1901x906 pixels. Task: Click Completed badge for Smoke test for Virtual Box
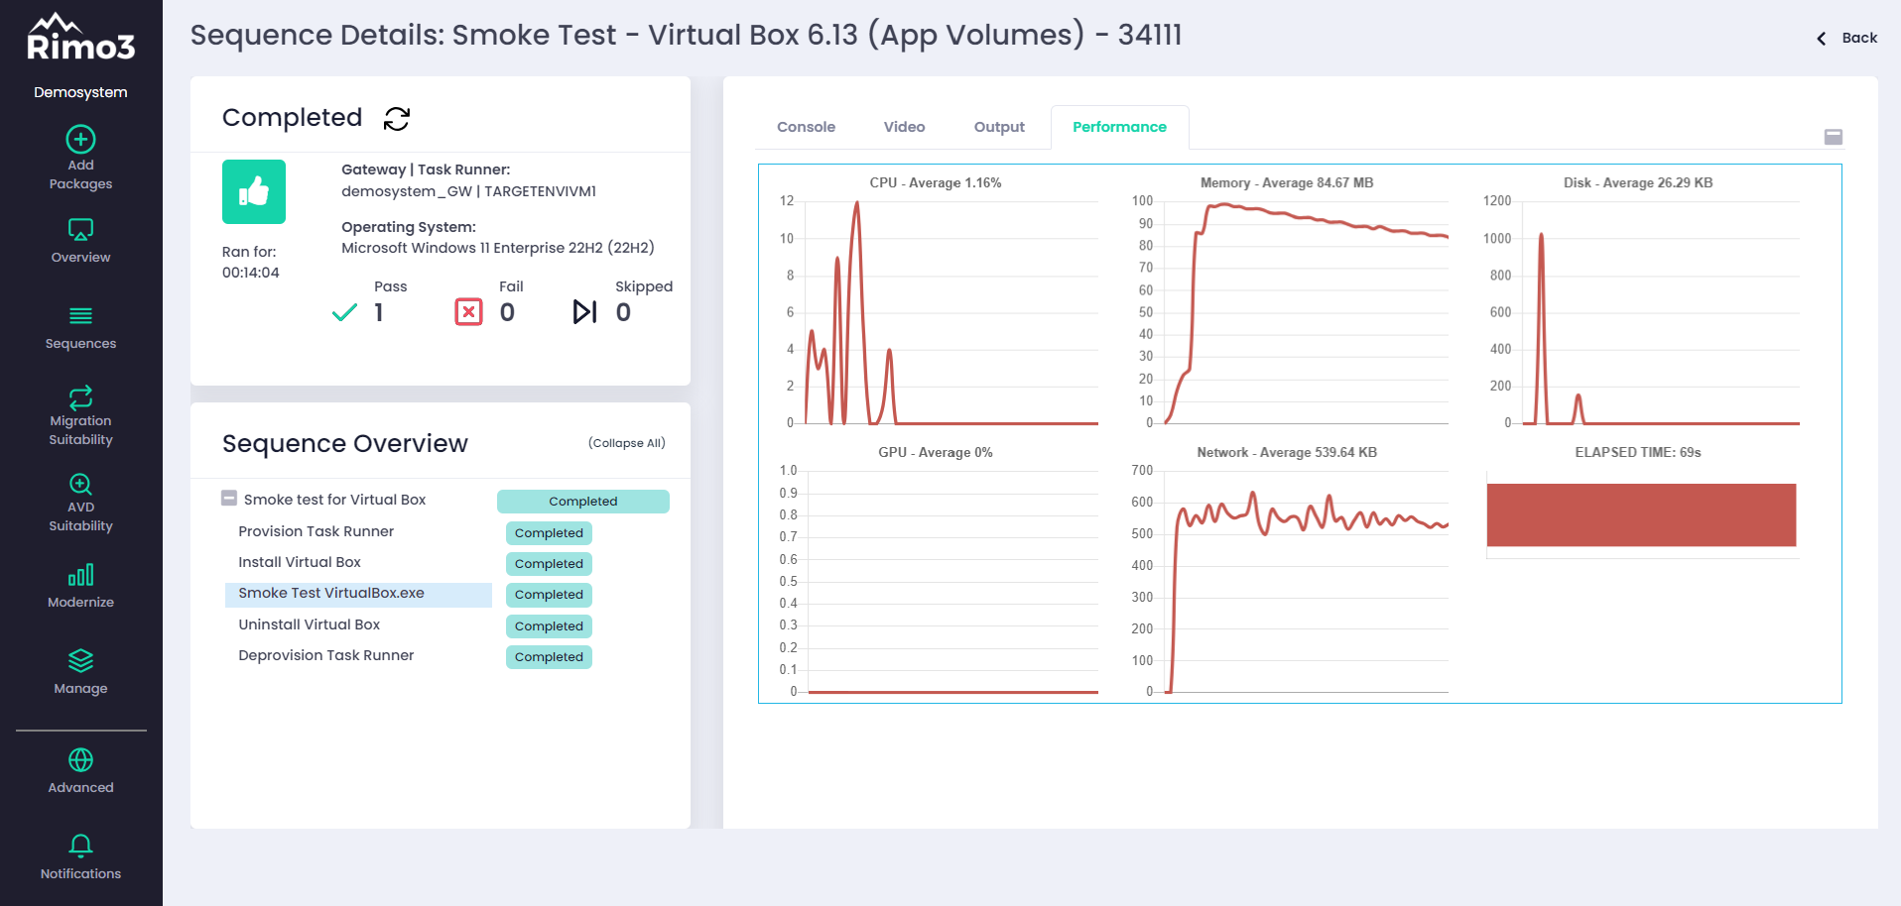(x=583, y=502)
